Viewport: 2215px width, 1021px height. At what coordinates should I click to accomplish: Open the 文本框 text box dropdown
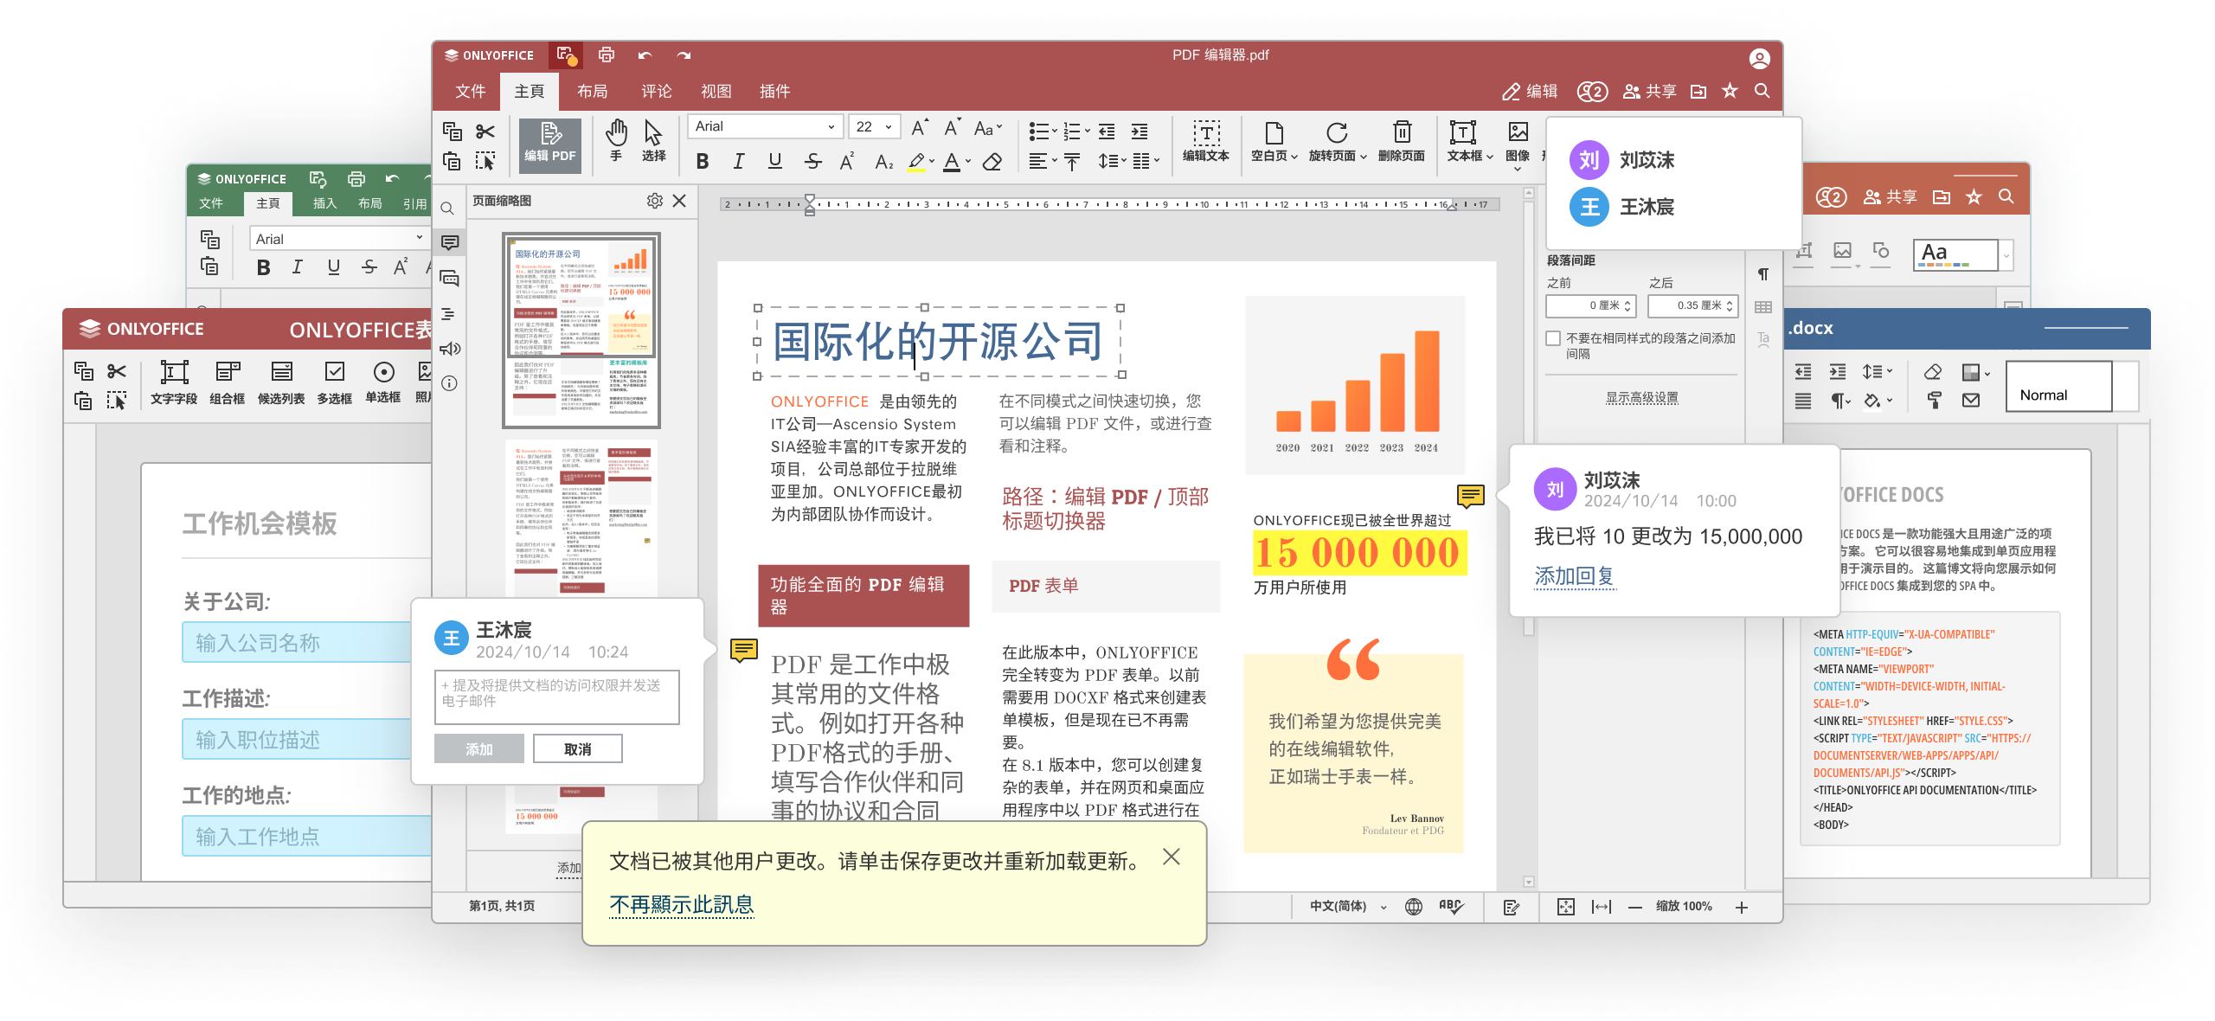(x=1470, y=141)
